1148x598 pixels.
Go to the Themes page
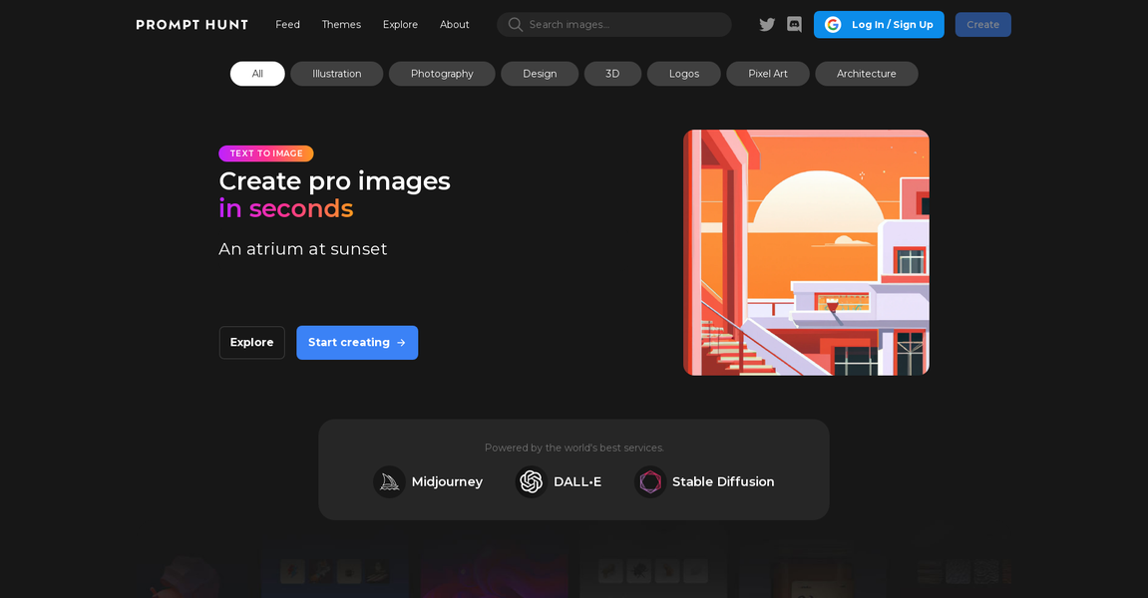pos(341,25)
